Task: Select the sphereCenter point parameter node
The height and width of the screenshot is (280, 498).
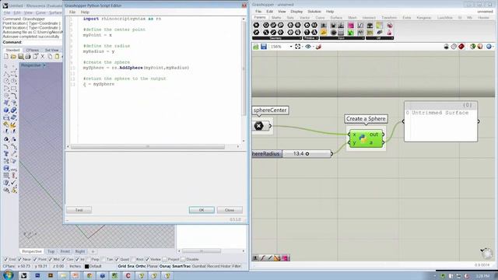Action: tap(261, 126)
